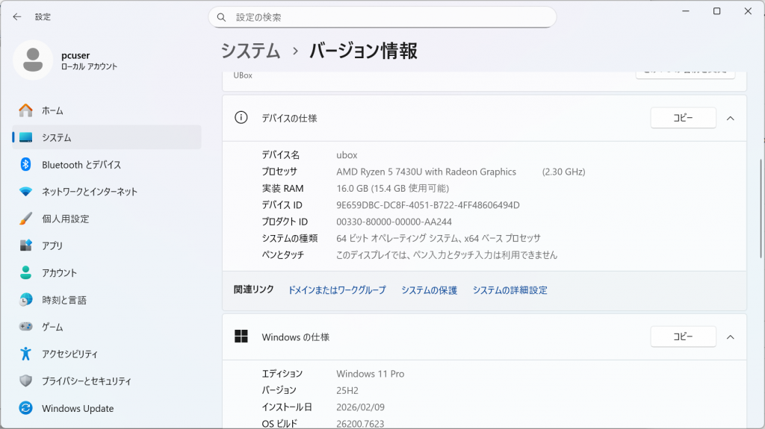Click the Home (ホーム) house icon
The width and height of the screenshot is (765, 429).
click(x=26, y=110)
